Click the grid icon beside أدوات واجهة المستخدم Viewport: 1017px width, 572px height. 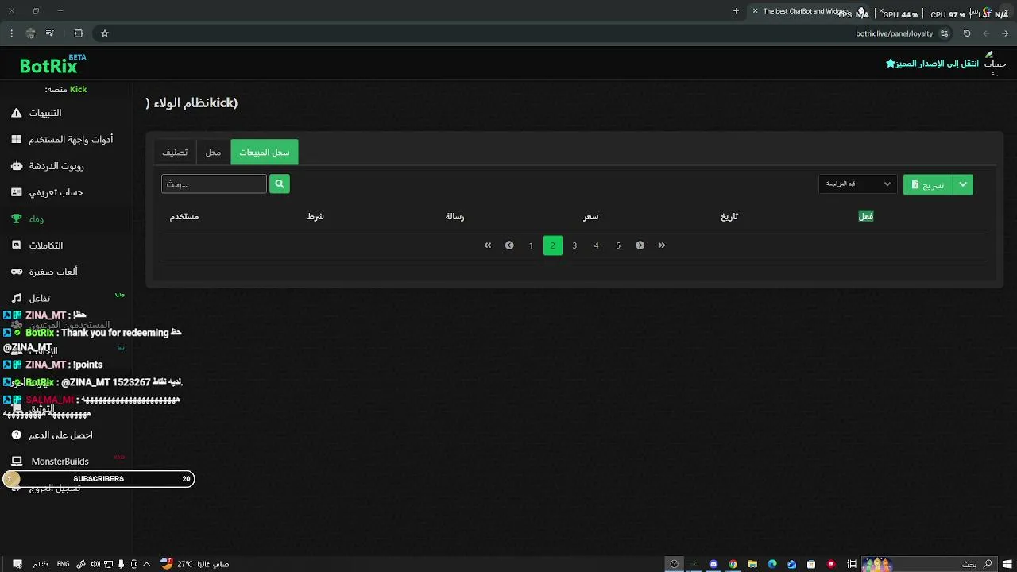point(16,139)
